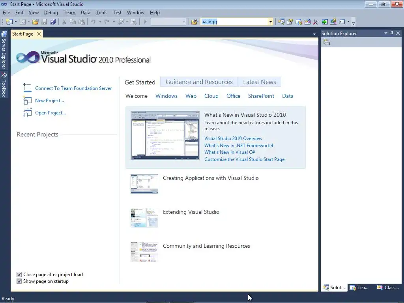Open the Toolbox wrench toolbar icon

point(316,22)
